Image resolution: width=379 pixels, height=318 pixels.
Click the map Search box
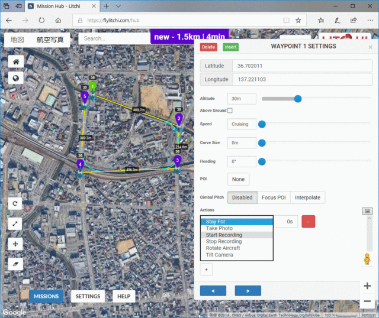[x=114, y=38]
